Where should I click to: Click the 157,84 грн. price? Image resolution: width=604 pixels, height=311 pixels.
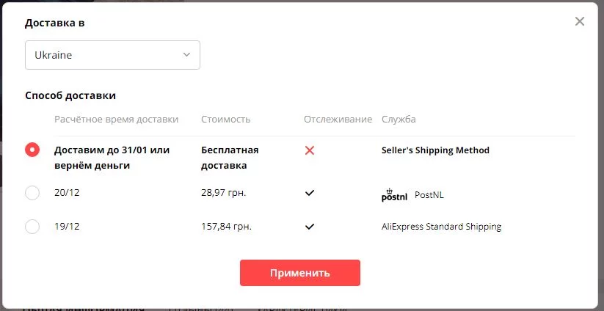226,227
